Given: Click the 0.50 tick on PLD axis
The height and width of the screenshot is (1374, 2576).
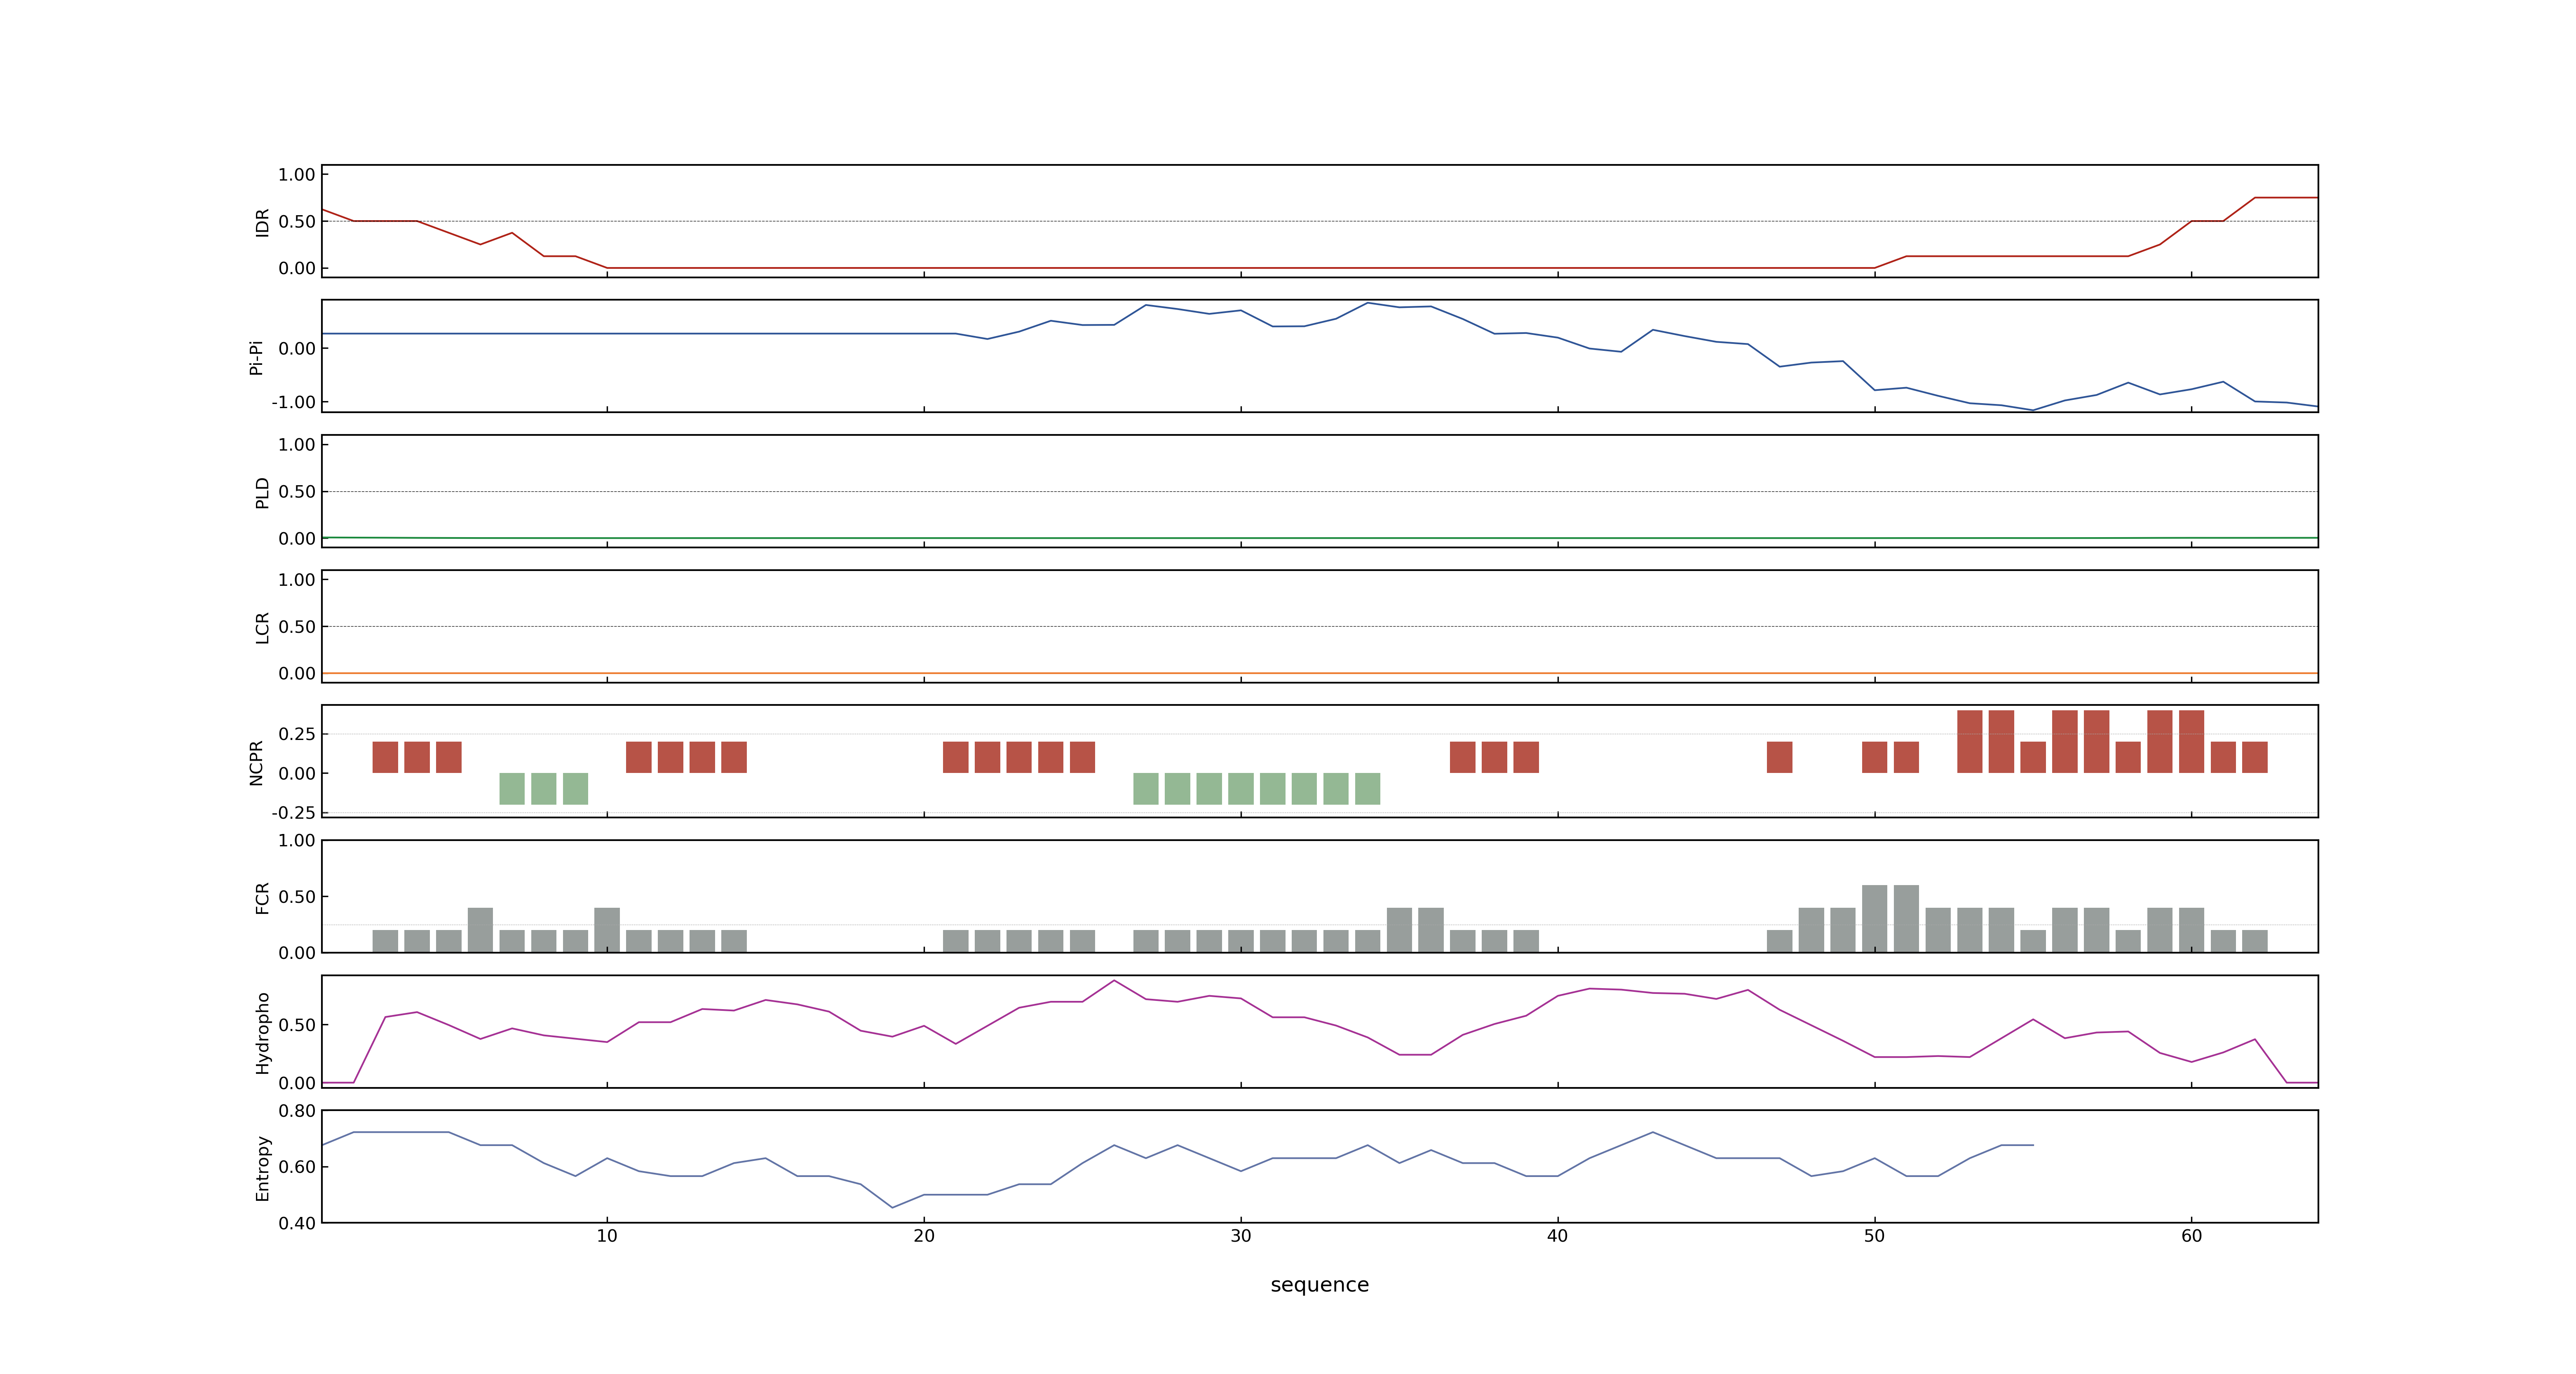Looking at the screenshot, I should (x=297, y=492).
